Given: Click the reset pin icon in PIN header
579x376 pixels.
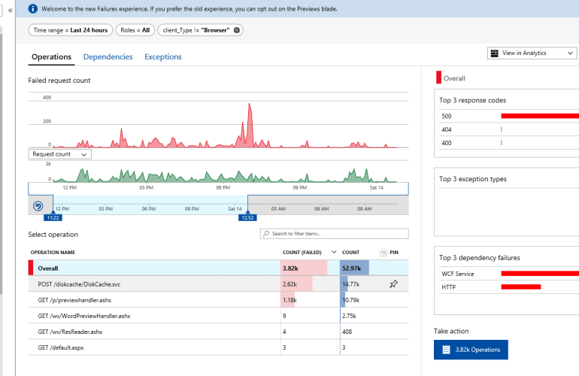Looking at the screenshot, I should (383, 253).
